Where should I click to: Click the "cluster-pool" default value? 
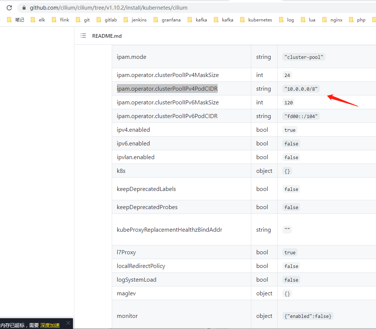point(303,57)
